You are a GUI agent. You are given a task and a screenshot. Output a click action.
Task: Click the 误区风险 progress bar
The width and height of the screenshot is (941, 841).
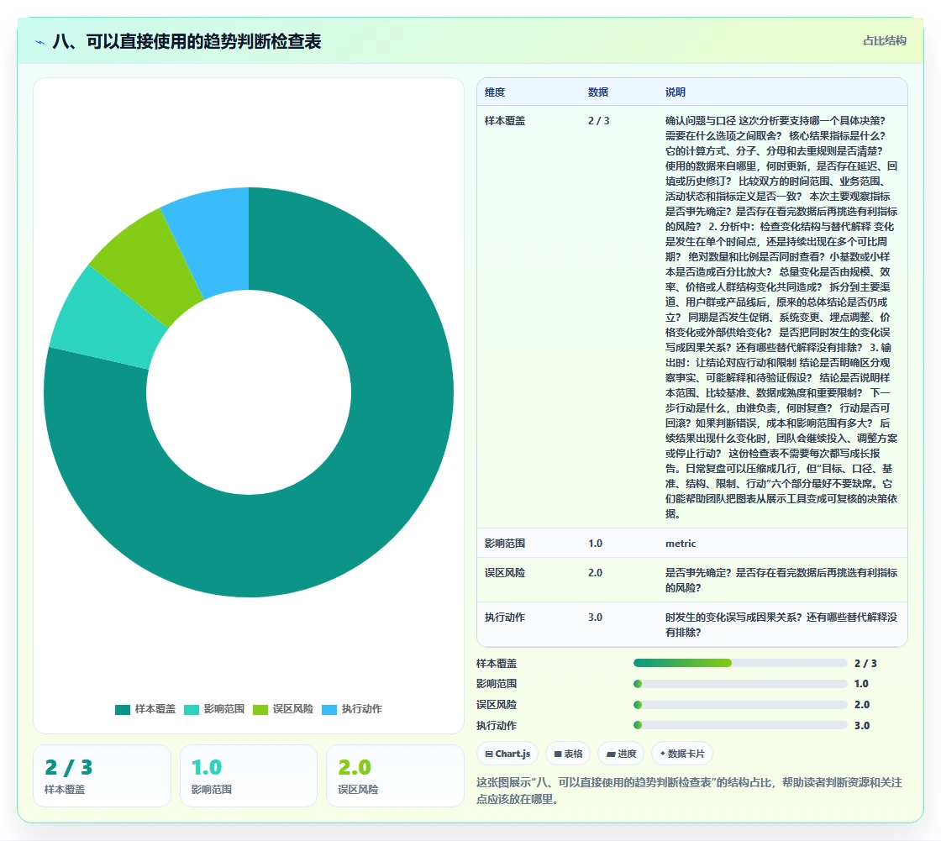tap(740, 705)
